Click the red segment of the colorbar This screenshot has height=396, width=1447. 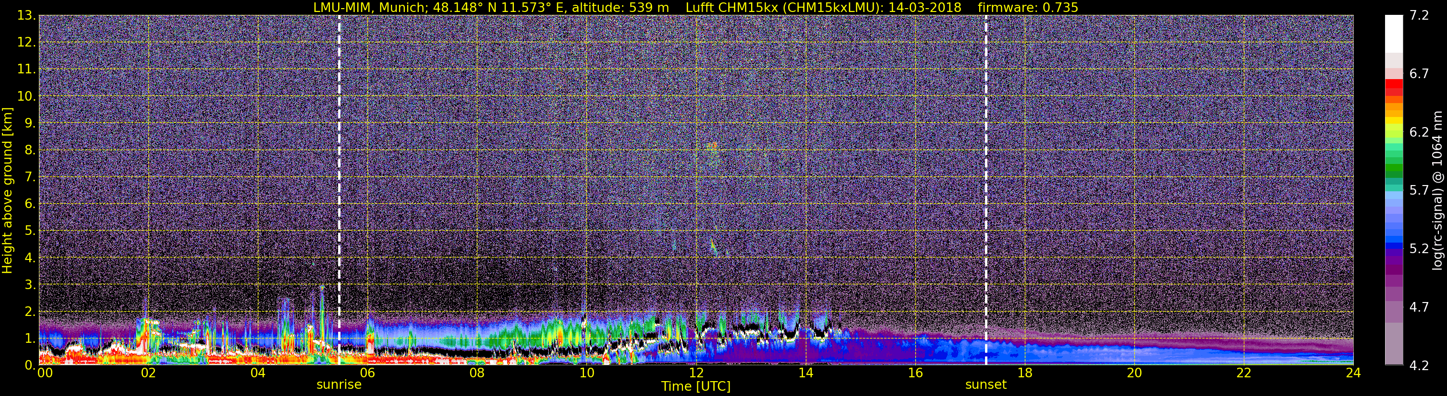tap(1394, 84)
